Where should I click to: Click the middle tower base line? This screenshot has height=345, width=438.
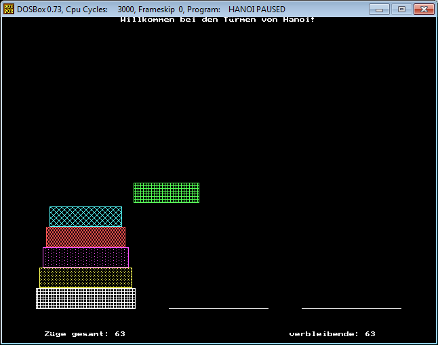pyautogui.click(x=218, y=308)
